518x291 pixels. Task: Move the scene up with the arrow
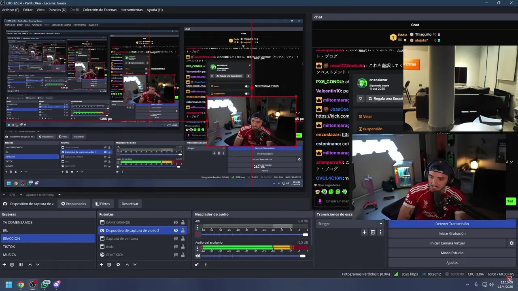[30, 265]
